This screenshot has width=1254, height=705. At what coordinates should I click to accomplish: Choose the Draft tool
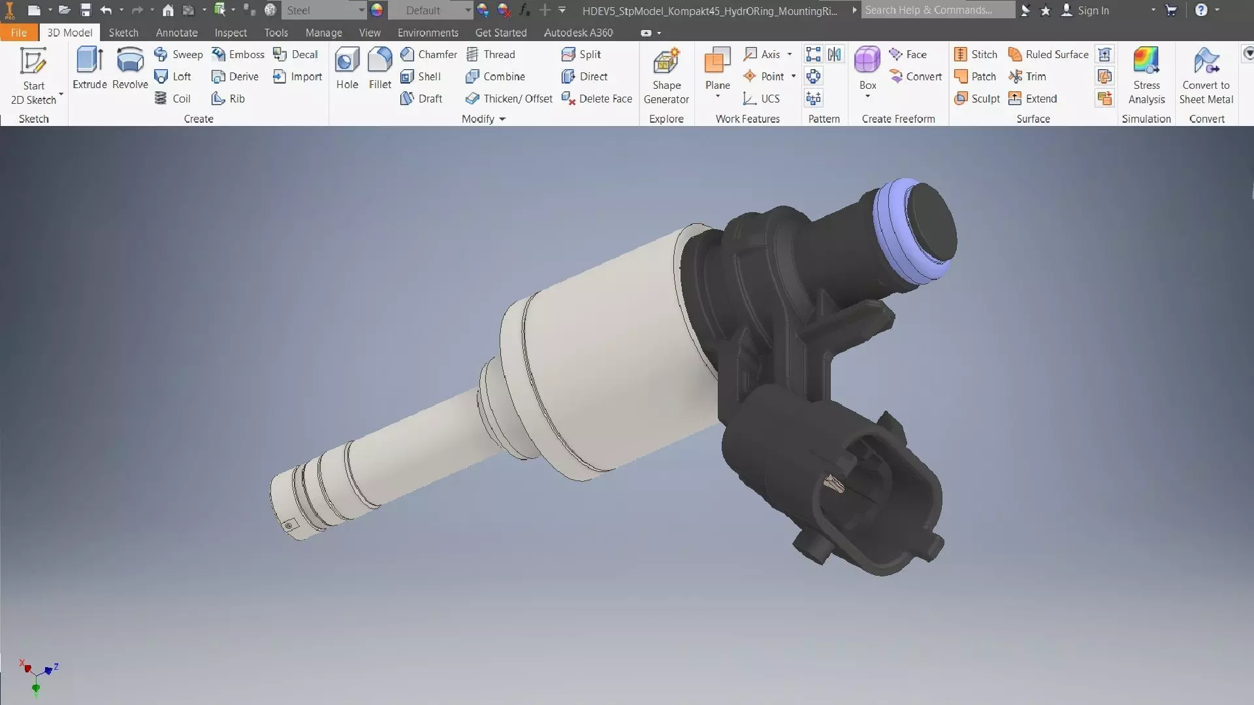coord(421,99)
